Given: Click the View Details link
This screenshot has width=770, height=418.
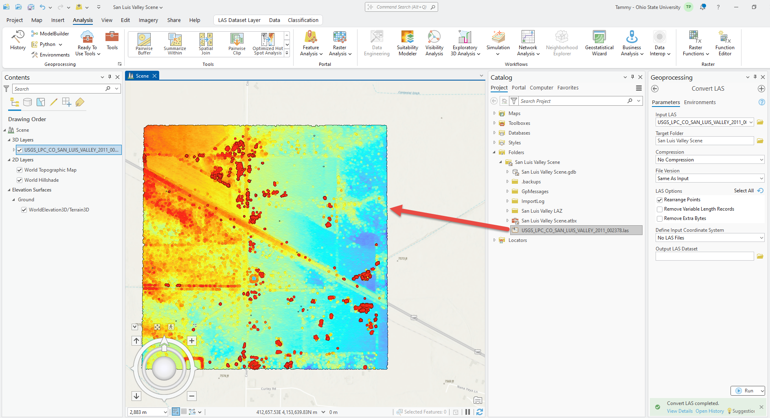Looking at the screenshot, I should (680, 411).
